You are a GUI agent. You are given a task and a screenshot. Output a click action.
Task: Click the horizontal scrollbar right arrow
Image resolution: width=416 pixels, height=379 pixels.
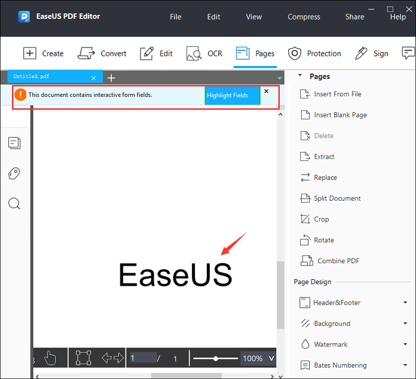click(272, 376)
